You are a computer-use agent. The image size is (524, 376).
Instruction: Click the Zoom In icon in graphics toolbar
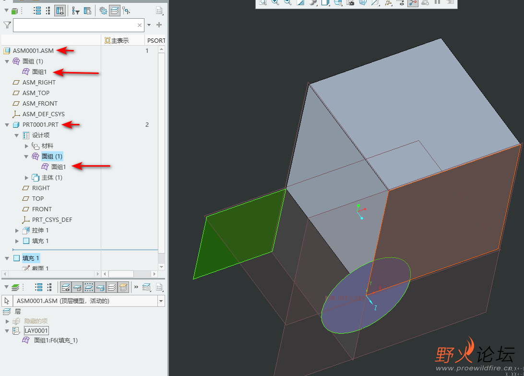(x=275, y=2)
